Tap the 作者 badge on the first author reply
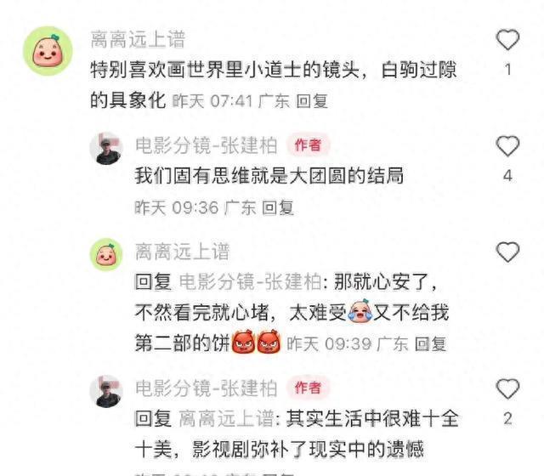 click(x=308, y=145)
